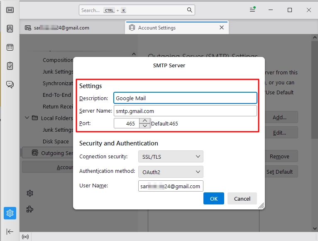Viewport: 318px width, 241px height.
Task: Select Composition in account tree
Action: (58, 60)
